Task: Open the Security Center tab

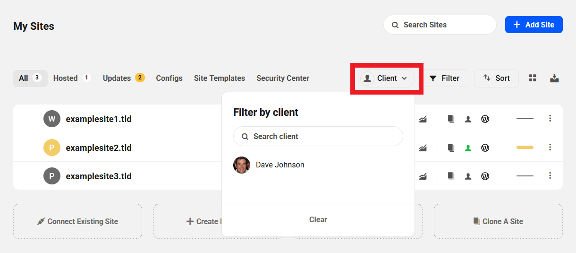Action: (x=283, y=79)
